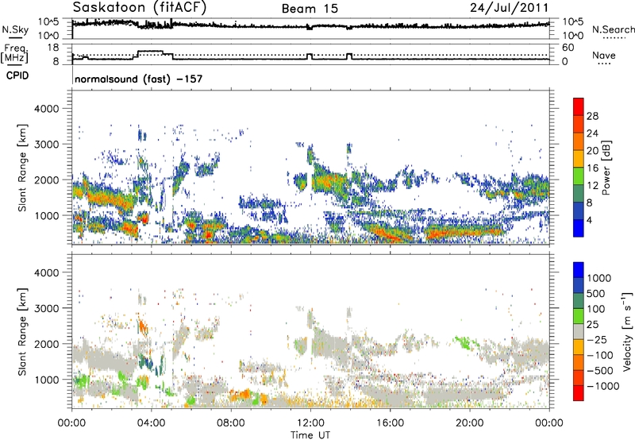Click the N.Sky legend label
The image size is (635, 440).
[15, 29]
